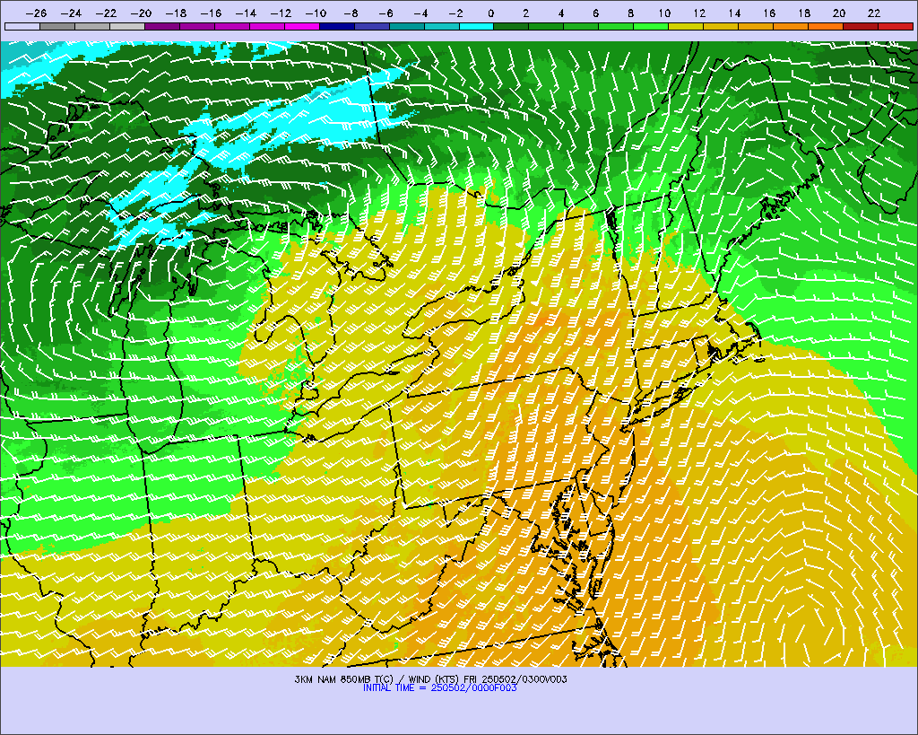This screenshot has width=918, height=735.
Task: Select the 4 legend label
Action: click(x=561, y=13)
